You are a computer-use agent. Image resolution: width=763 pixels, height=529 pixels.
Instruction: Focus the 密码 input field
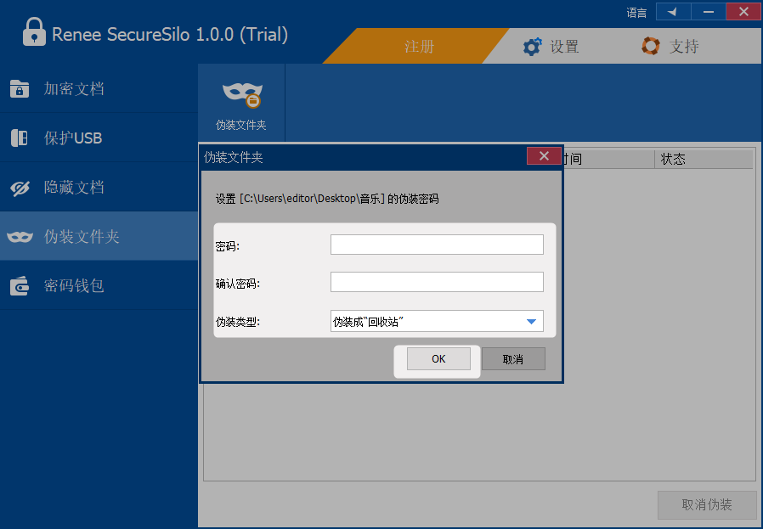tap(437, 245)
